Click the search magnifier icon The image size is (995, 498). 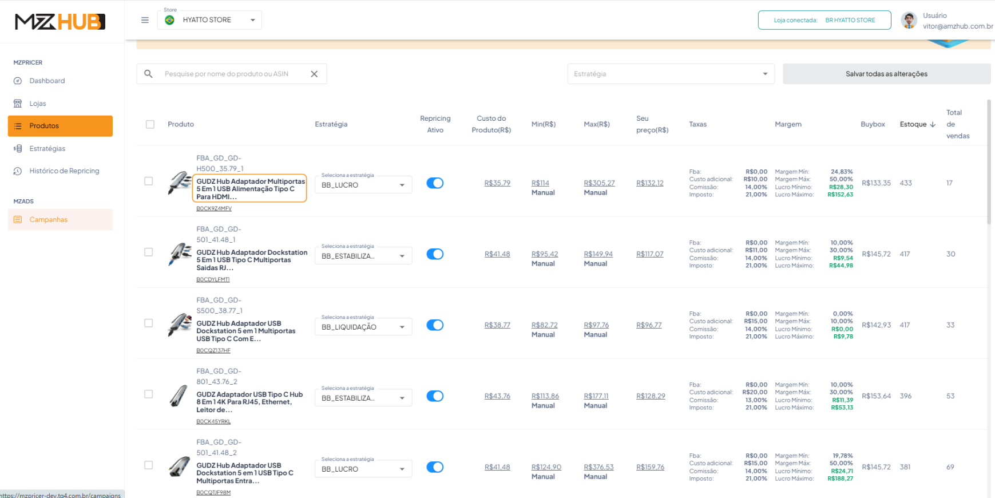coord(148,74)
